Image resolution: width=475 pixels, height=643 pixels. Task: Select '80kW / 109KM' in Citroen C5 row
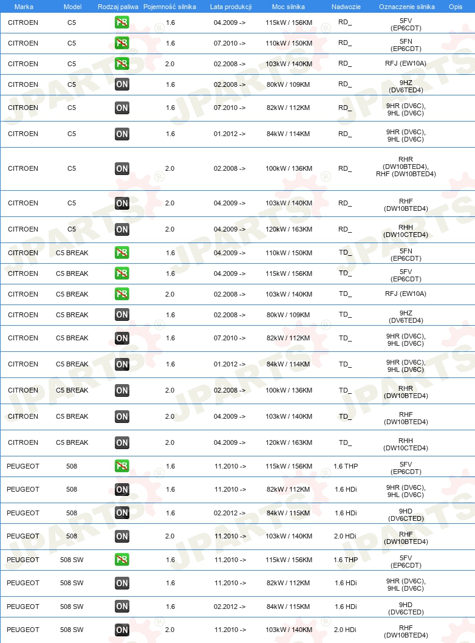[288, 84]
